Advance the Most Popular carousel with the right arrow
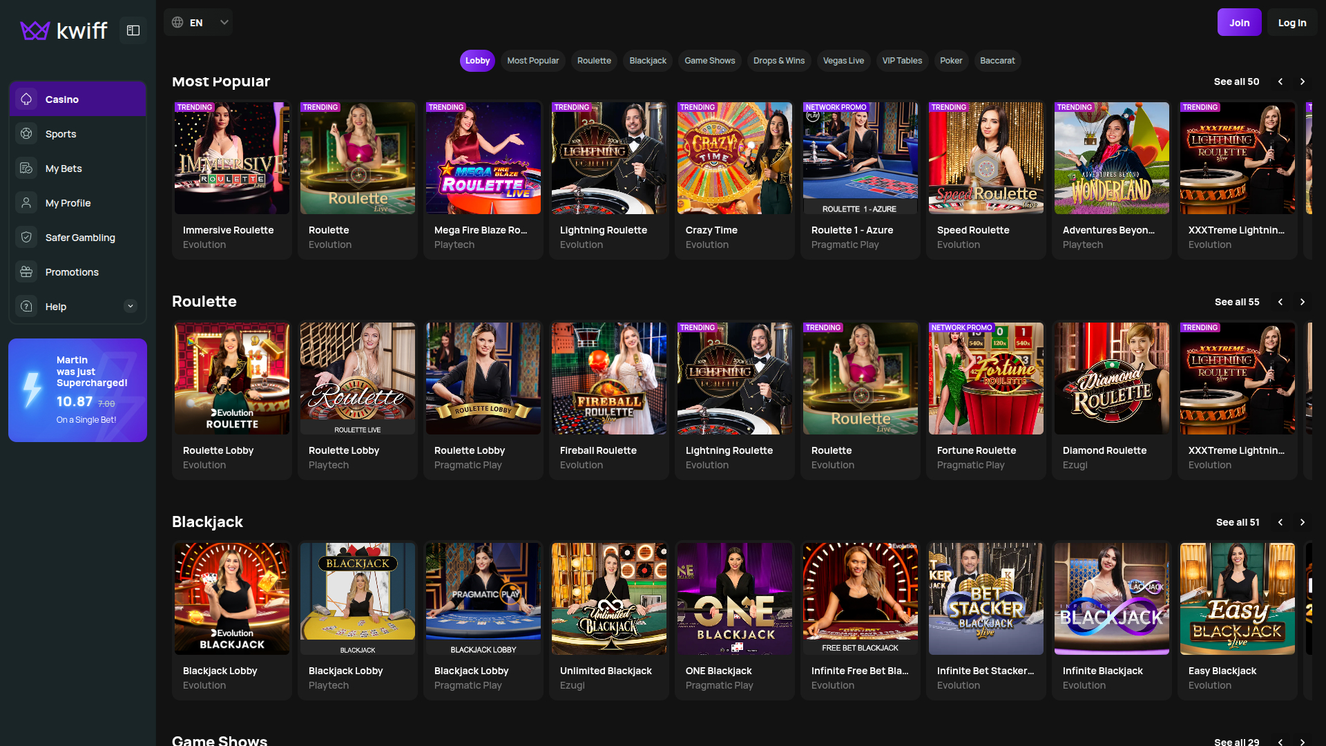Image resolution: width=1326 pixels, height=746 pixels. tap(1303, 81)
